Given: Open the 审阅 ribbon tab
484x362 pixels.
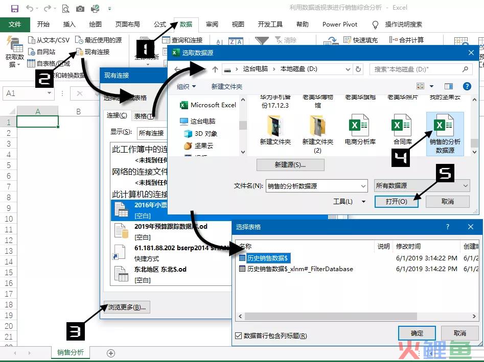Looking at the screenshot, I should tap(212, 25).
